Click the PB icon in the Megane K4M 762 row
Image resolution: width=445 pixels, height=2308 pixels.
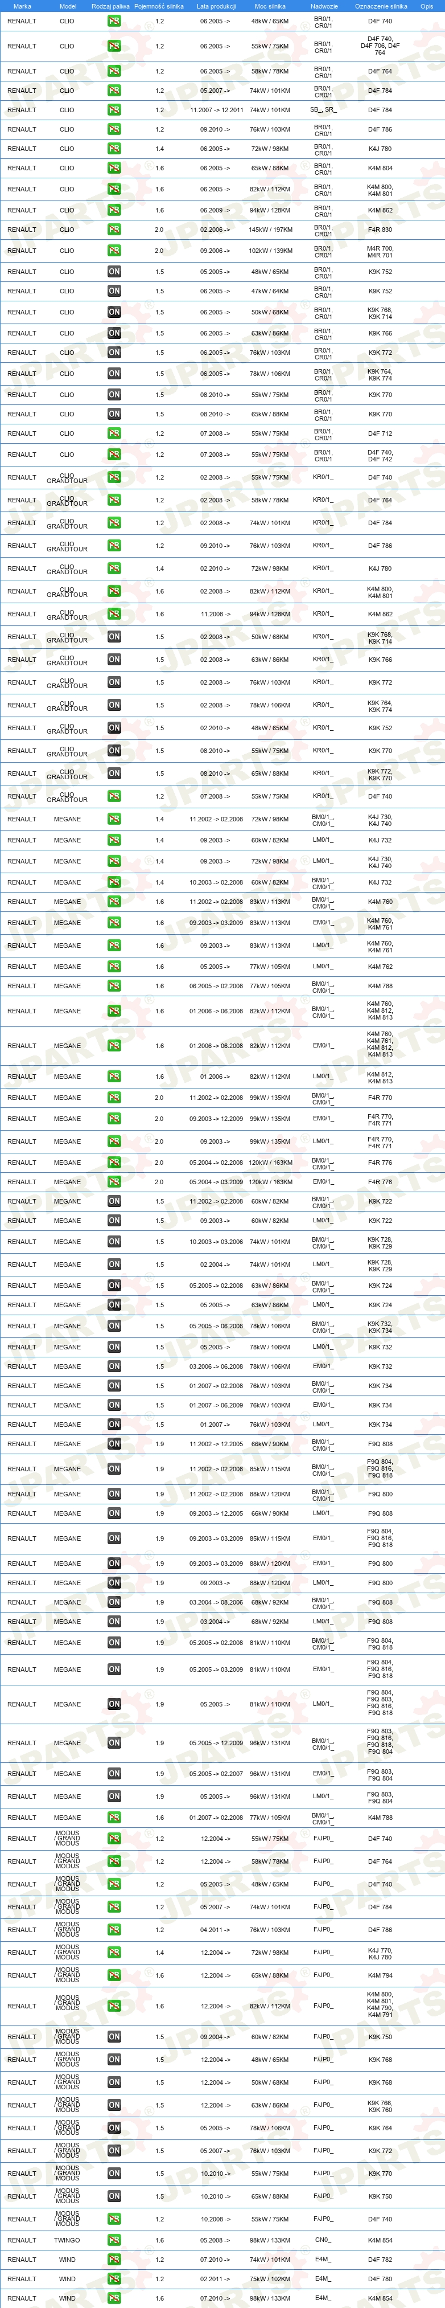click(x=114, y=967)
